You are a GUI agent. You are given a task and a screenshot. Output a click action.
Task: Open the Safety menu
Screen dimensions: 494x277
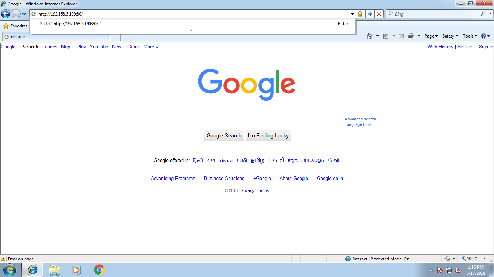[x=450, y=36]
